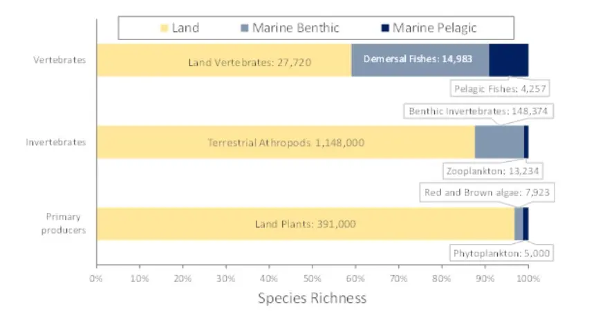Click the Vertebrates category axis label

click(60, 60)
